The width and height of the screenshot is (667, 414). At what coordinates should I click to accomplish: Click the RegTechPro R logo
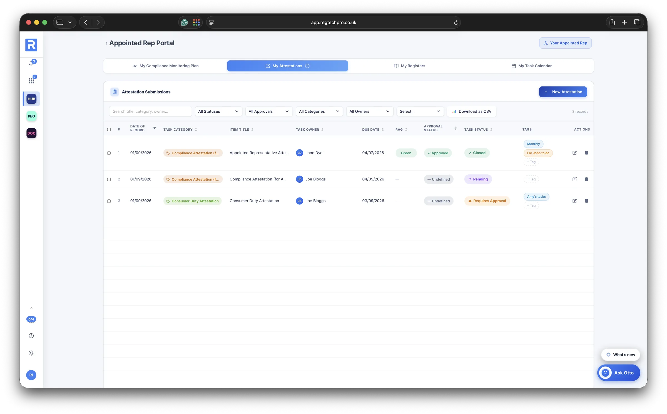click(31, 45)
